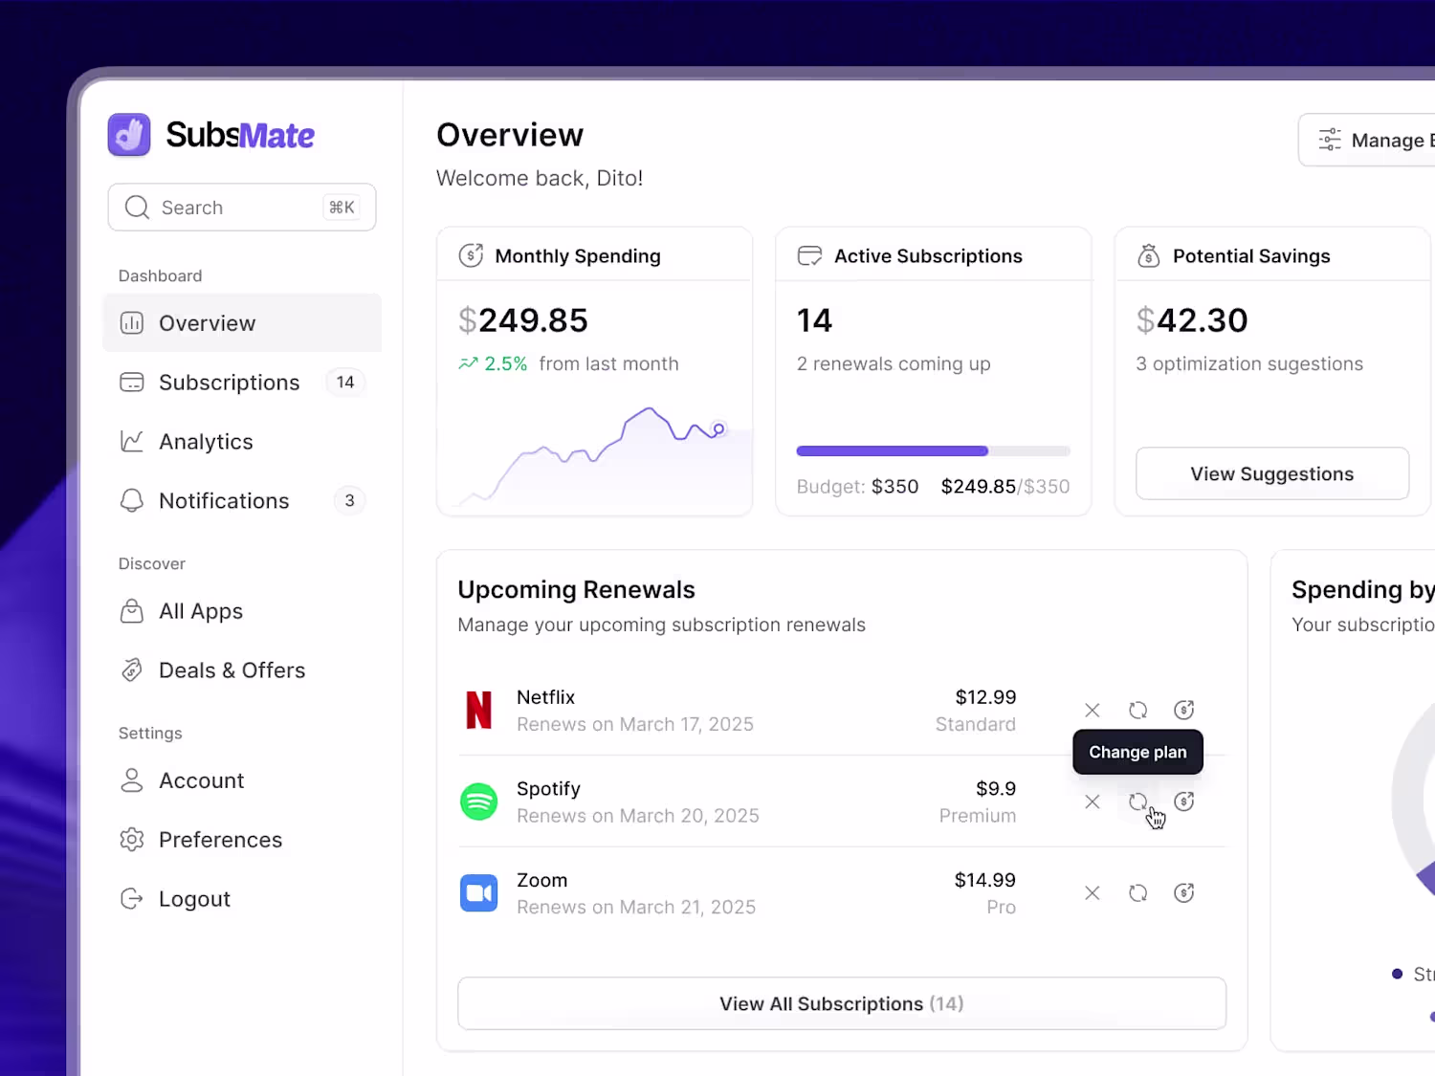Click 'Renews on March 21, 2025' text
This screenshot has width=1435, height=1076.
tap(636, 907)
